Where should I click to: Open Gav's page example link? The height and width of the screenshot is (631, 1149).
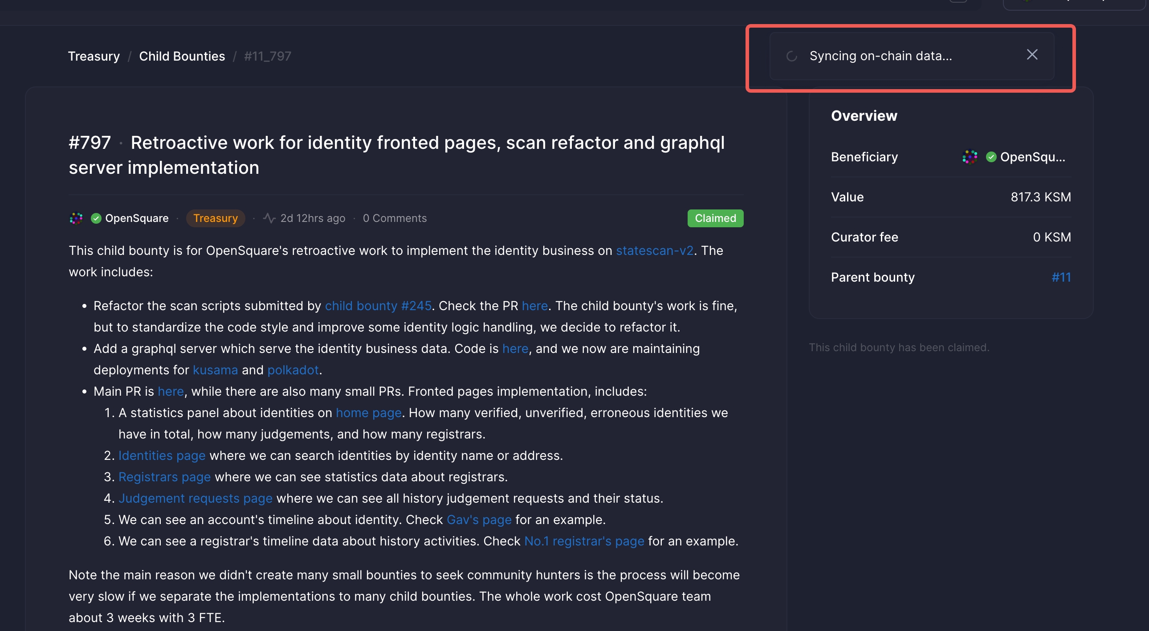(x=479, y=520)
